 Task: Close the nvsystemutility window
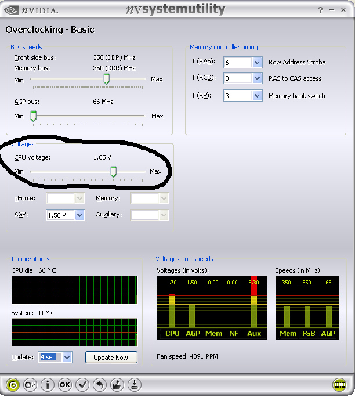343,10
